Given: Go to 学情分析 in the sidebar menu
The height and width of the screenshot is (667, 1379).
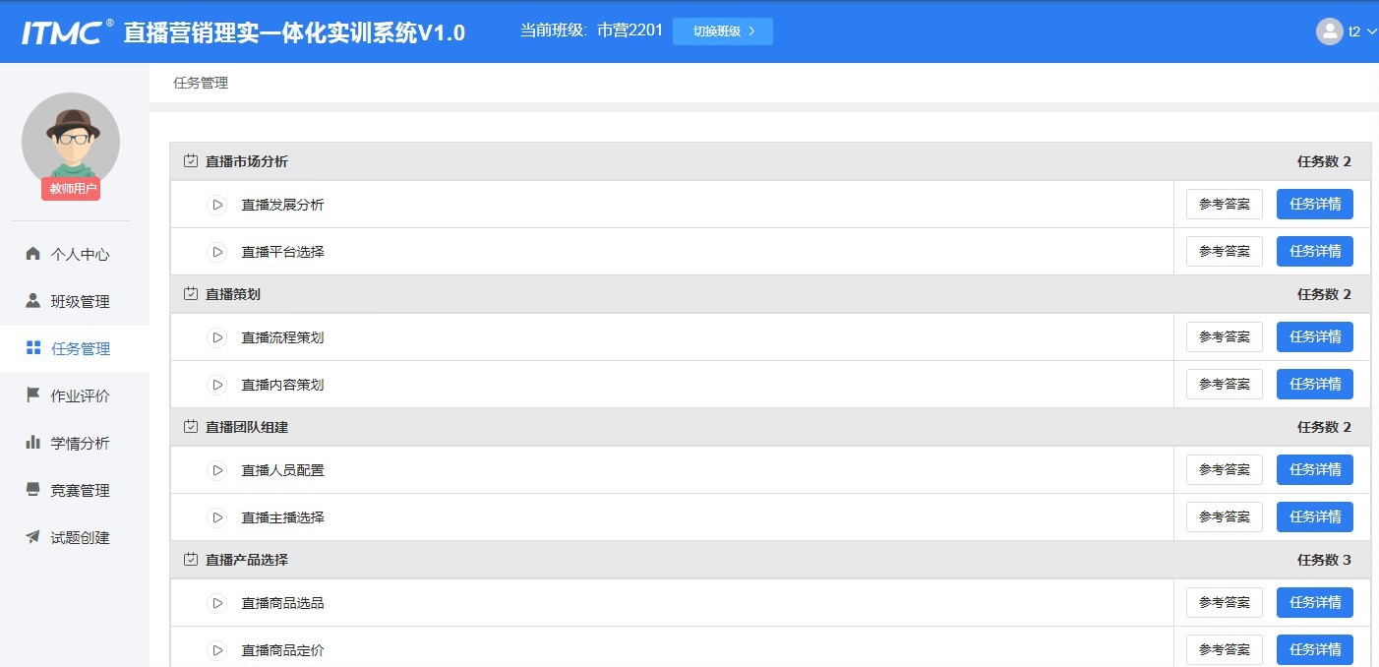Looking at the screenshot, I should [x=80, y=443].
